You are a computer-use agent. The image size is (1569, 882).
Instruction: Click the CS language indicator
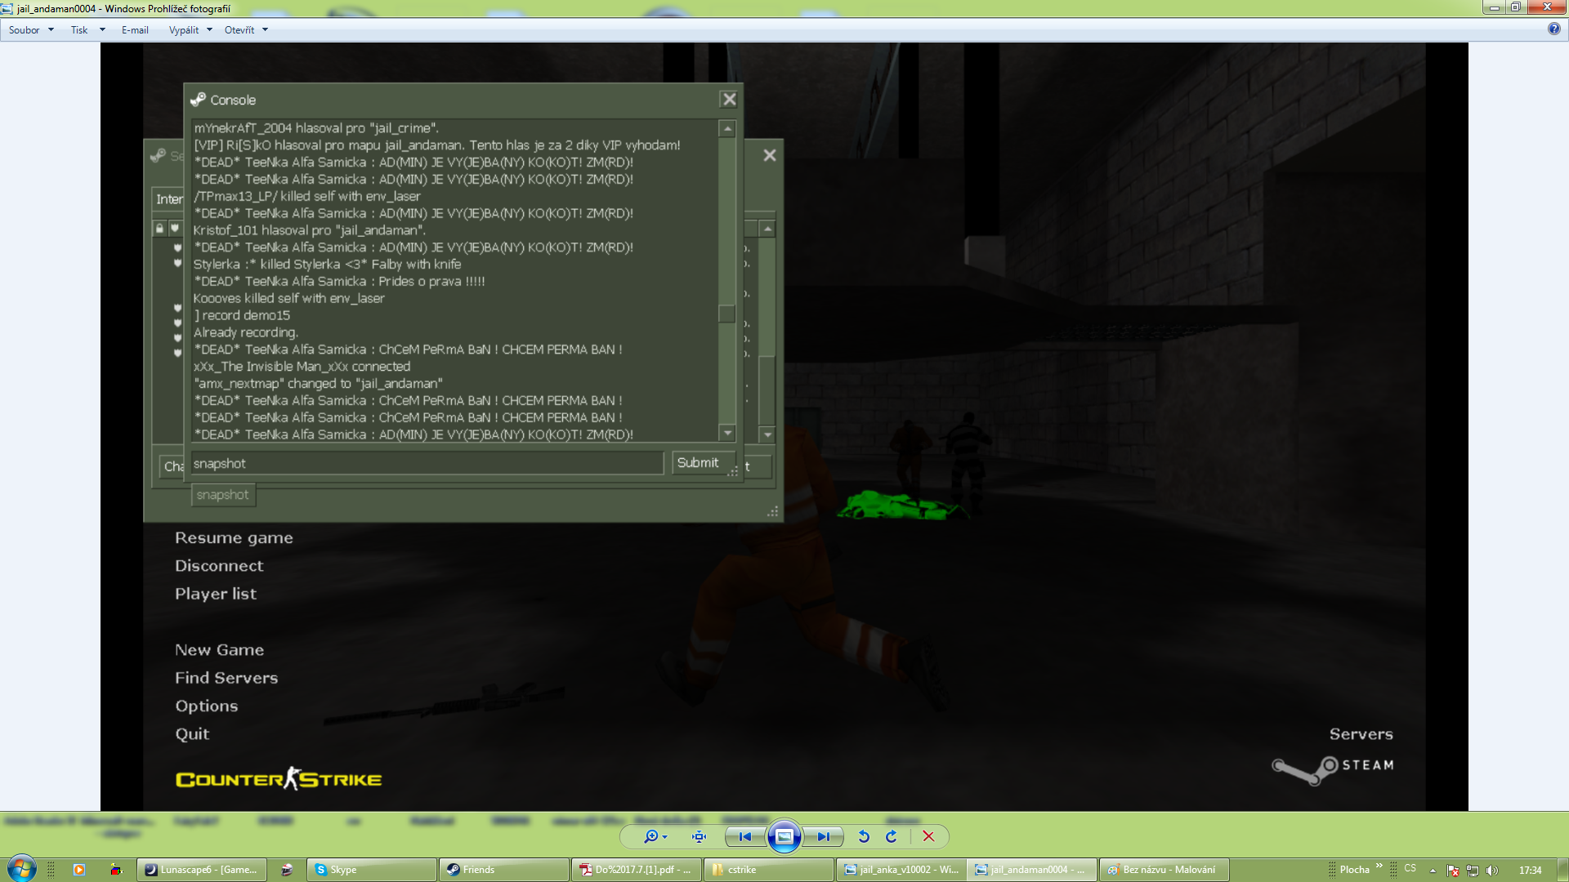click(x=1410, y=868)
